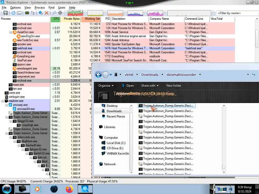Viewport: 259px width, 194px height.
Task: Click the Save toolbar icon in Process Explorer
Action: (x=6, y=13)
